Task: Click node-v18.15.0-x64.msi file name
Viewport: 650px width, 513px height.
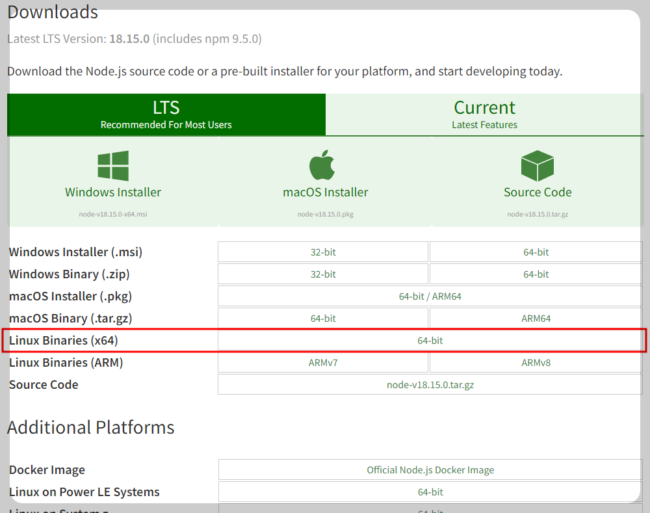Action: pyautogui.click(x=112, y=214)
